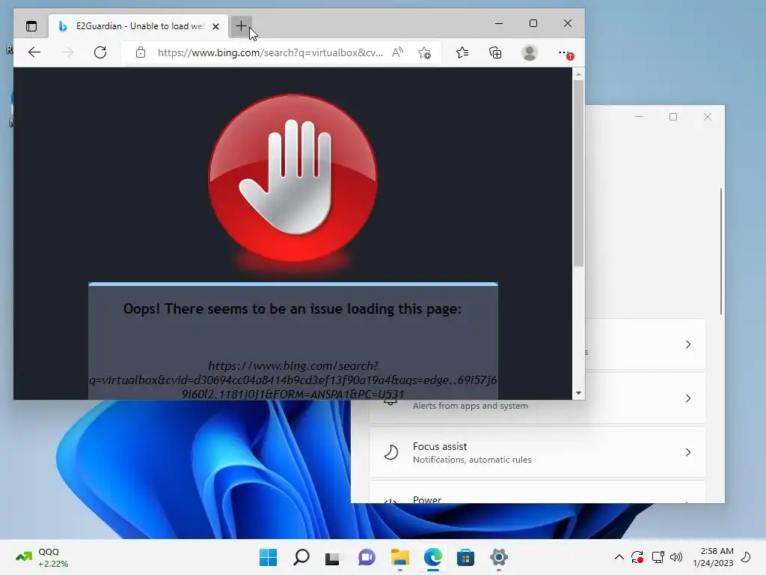Open the Favorites list
This screenshot has height=575, width=766.
[462, 52]
